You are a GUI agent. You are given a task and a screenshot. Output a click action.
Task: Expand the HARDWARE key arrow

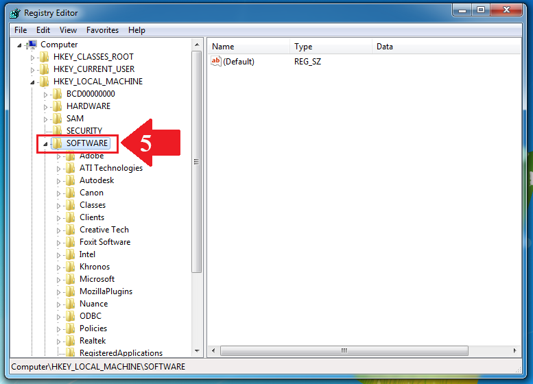[45, 107]
